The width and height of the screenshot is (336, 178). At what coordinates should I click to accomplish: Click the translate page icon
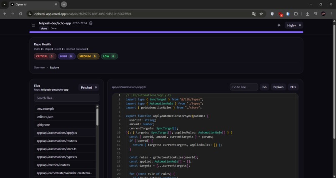pyautogui.click(x=254, y=14)
